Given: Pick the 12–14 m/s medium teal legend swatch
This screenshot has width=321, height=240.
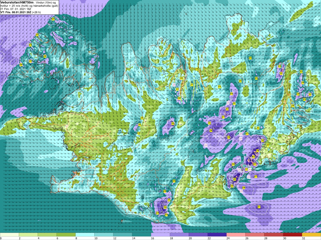Looking at the screenshot, I should [123, 235].
